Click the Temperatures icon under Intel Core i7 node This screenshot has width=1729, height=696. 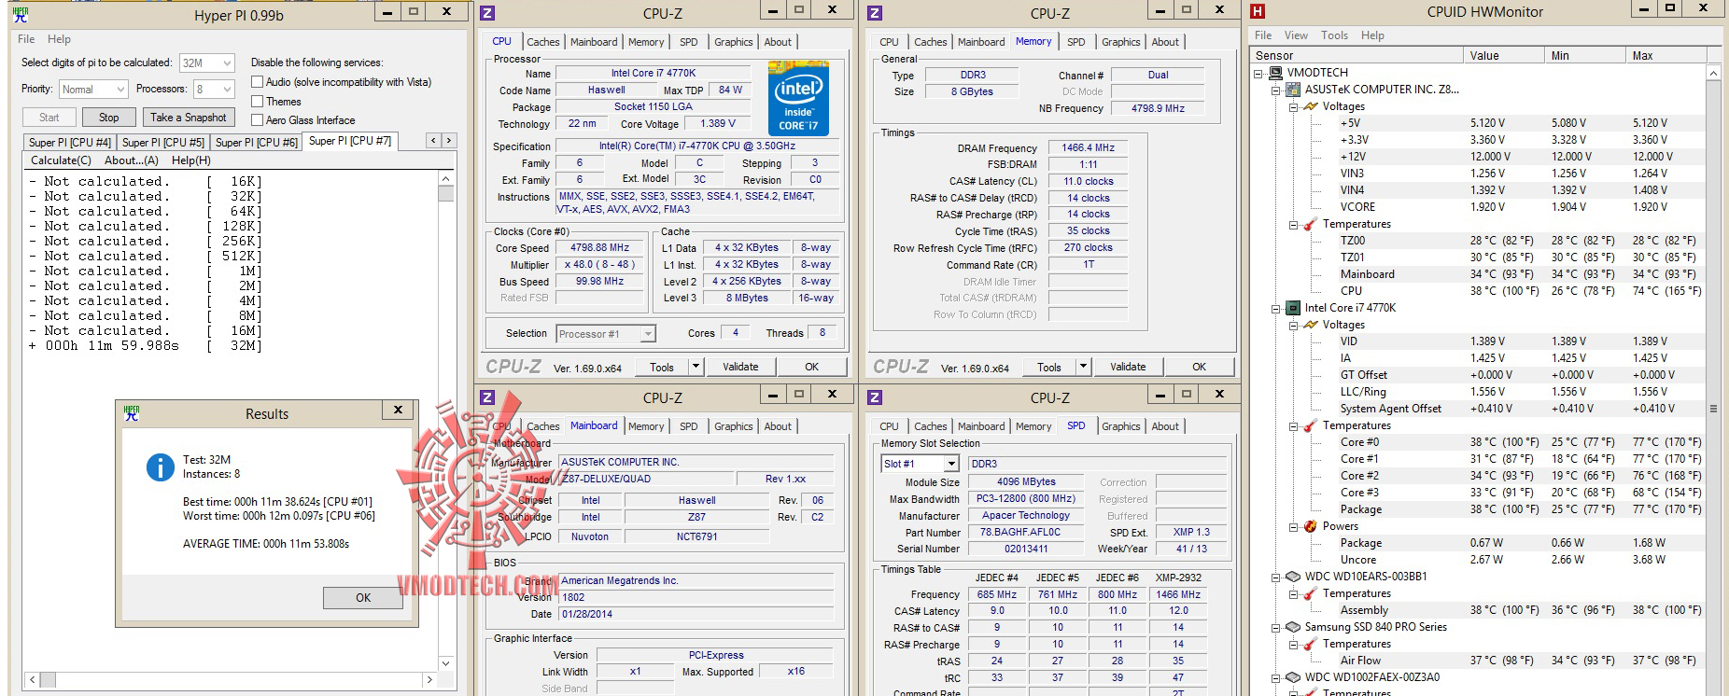(1310, 425)
